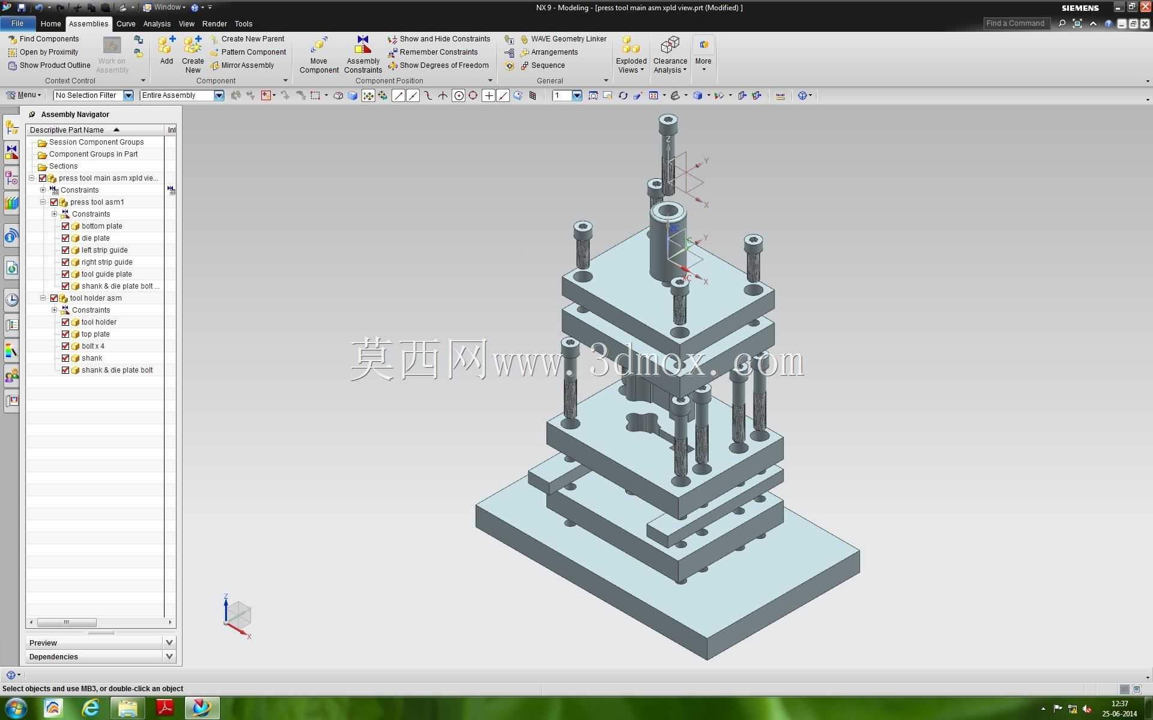Open the Window menu in title bar
This screenshot has width=1153, height=720.
coord(164,8)
